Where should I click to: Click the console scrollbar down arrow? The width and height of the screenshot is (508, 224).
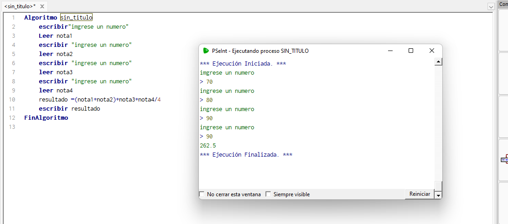[438, 195]
